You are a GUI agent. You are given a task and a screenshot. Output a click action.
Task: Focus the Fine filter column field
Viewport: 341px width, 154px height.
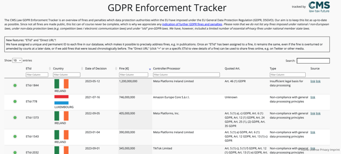[x=134, y=75]
